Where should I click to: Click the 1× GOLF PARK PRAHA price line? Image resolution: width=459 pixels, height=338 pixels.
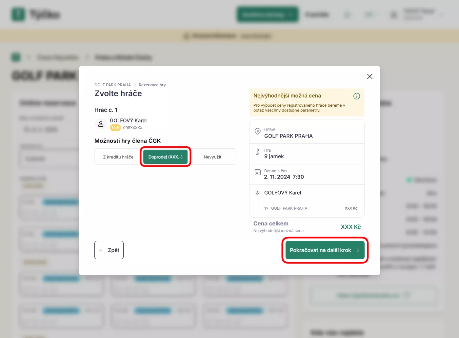310,208
